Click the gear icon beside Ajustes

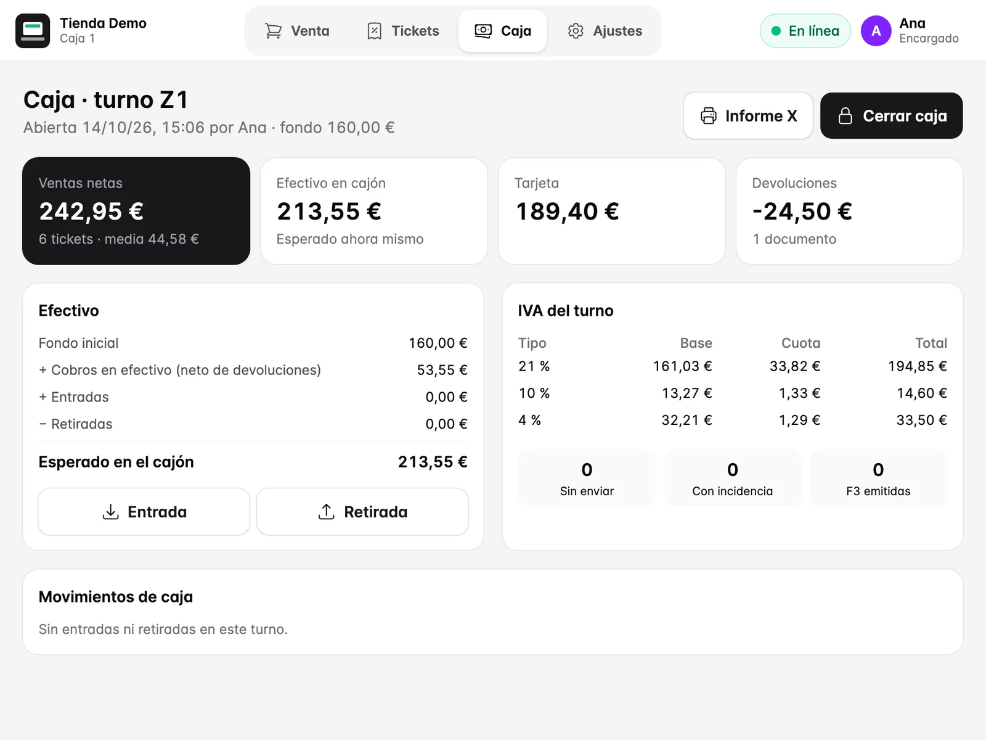576,31
